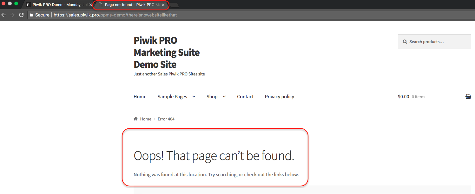Open the Home menu item
This screenshot has height=194, width=475.
click(x=140, y=97)
